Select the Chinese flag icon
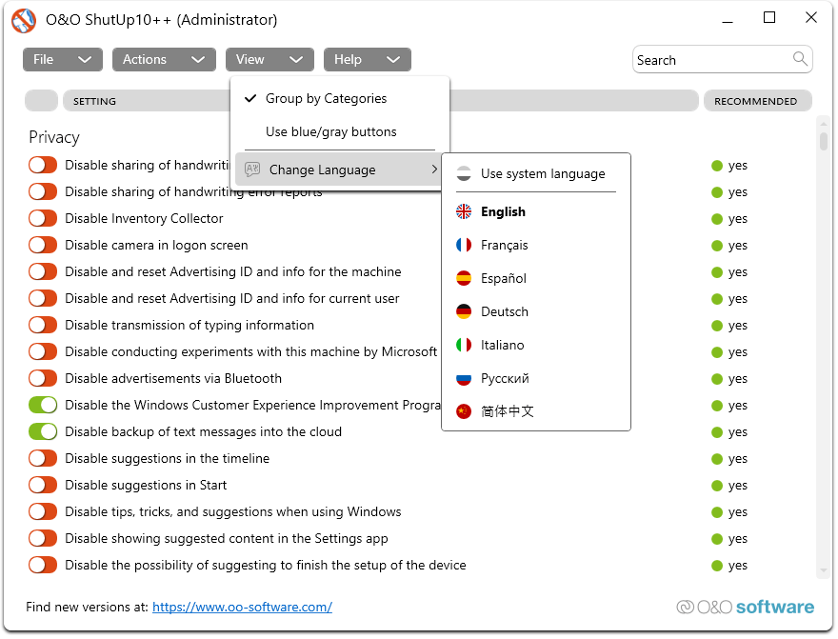 [x=464, y=412]
